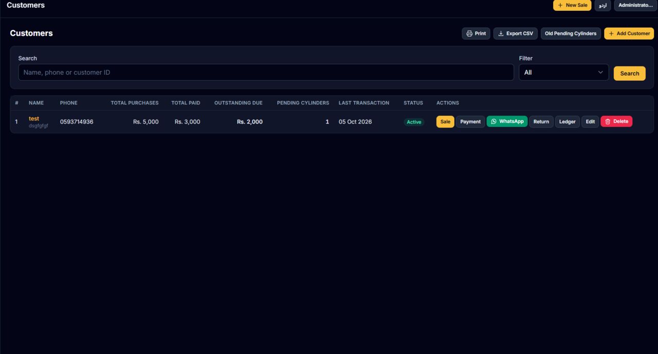658x354 pixels.
Task: Delete customer test
Action: [616, 121]
